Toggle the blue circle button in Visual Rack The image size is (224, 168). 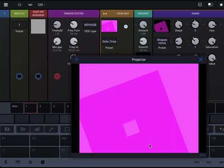[126, 27]
